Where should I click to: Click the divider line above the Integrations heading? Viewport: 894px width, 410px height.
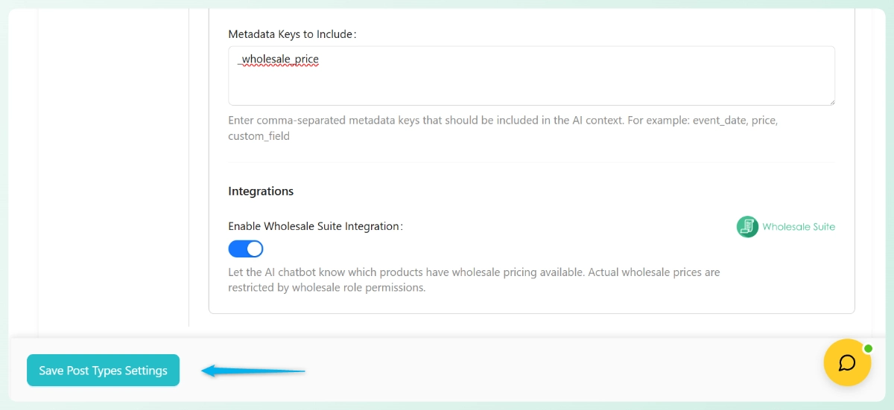[530, 163]
